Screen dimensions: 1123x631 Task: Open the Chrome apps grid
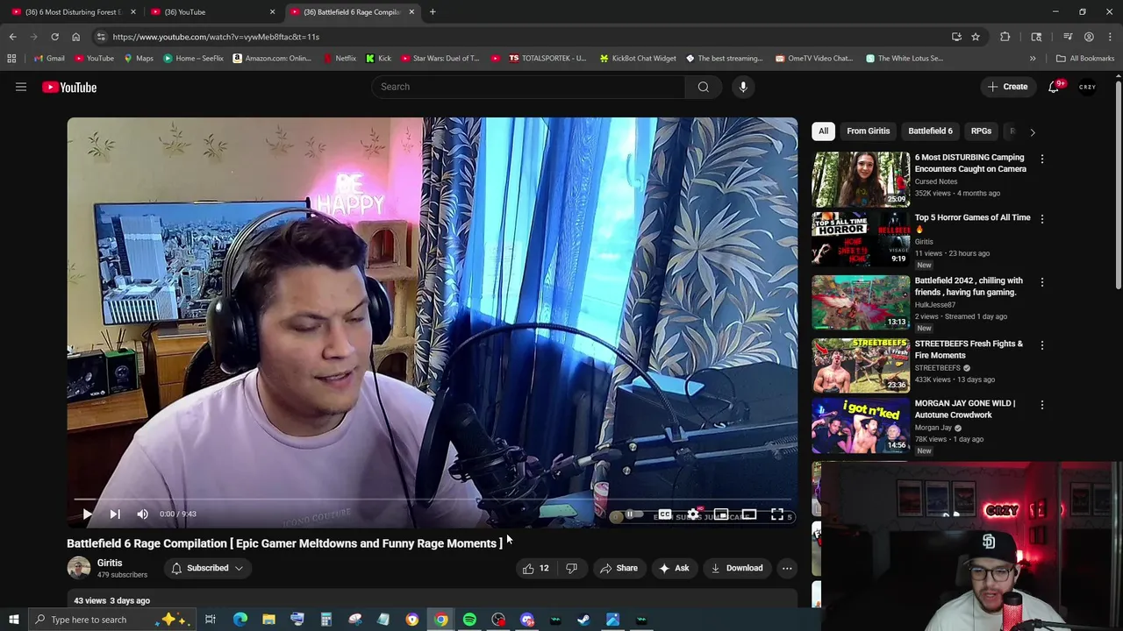click(x=11, y=59)
